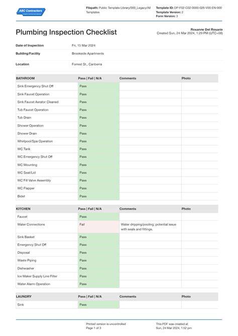Image resolution: width=238 pixels, height=336 pixels.
Task: Click author name Roxanne Del Rosario
Action: [206, 30]
